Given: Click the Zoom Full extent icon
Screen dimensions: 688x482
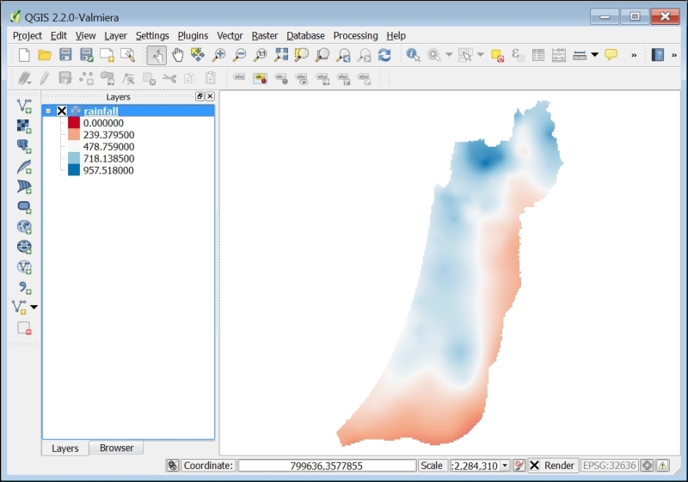Looking at the screenshot, I should point(281,55).
